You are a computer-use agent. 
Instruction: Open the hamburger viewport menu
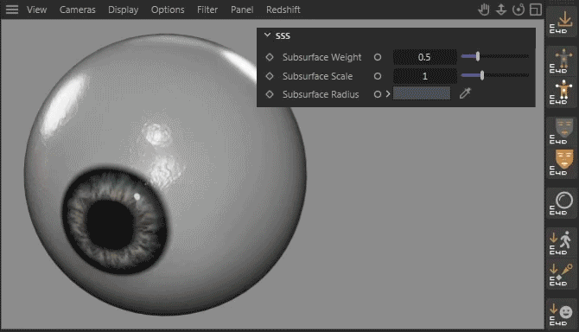click(x=12, y=10)
